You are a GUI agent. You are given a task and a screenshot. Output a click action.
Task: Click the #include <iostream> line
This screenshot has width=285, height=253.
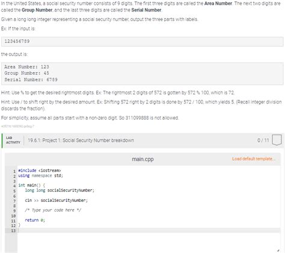[x=40, y=171]
